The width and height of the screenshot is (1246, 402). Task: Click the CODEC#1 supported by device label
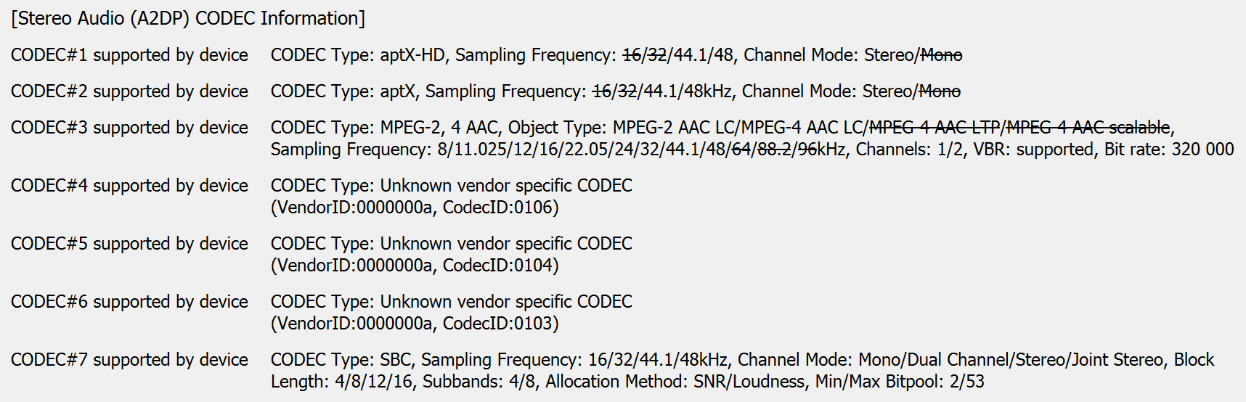(129, 55)
